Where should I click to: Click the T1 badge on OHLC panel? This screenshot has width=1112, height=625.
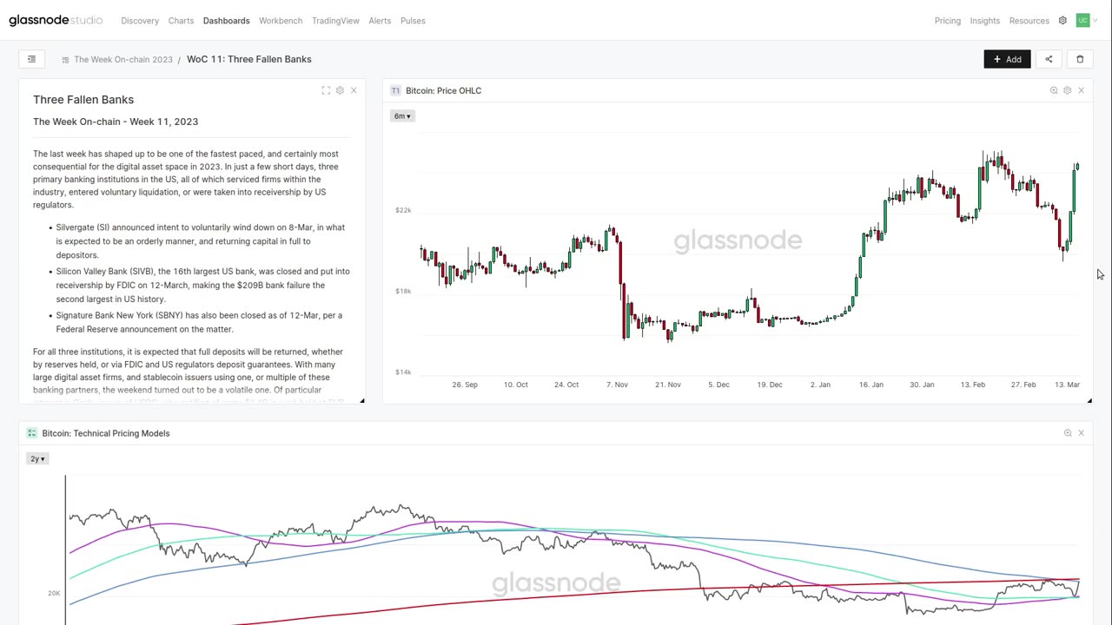coord(395,90)
